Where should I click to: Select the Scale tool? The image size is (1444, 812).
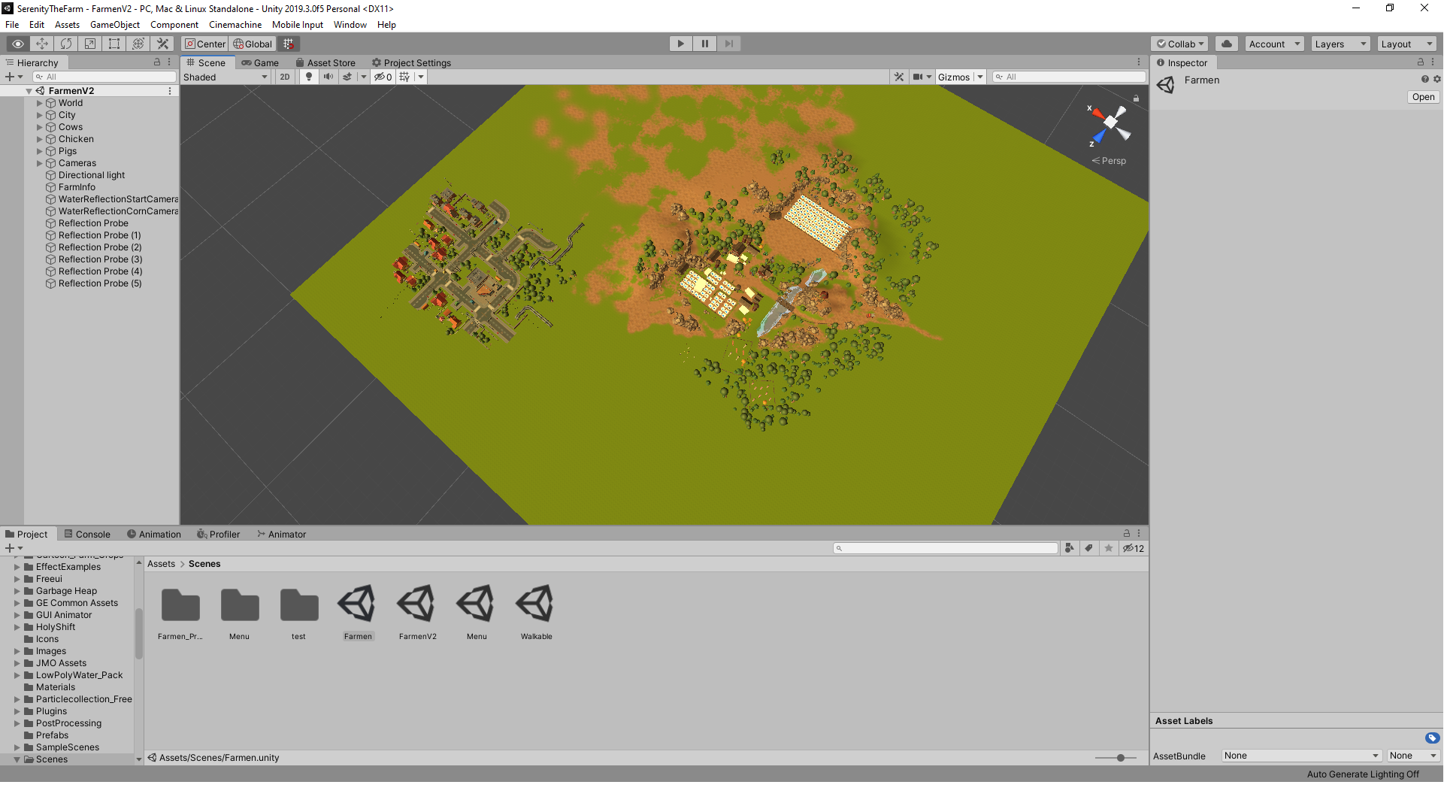(x=90, y=44)
